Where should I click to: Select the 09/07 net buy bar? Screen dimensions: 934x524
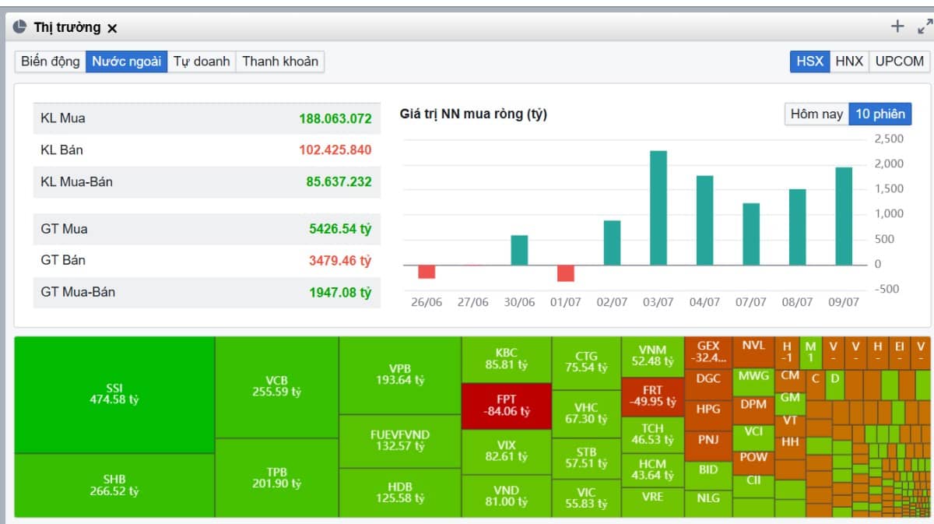pos(844,216)
